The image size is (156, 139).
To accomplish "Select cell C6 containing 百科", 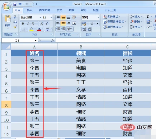I will tap(127, 90).
